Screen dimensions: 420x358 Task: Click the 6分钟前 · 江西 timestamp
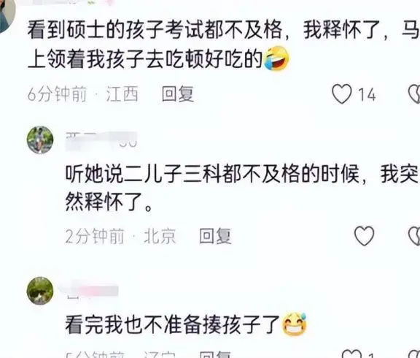(x=83, y=94)
